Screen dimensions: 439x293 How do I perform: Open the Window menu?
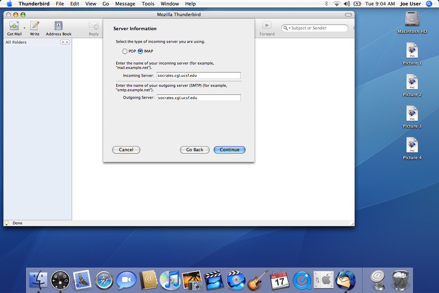tap(170, 4)
